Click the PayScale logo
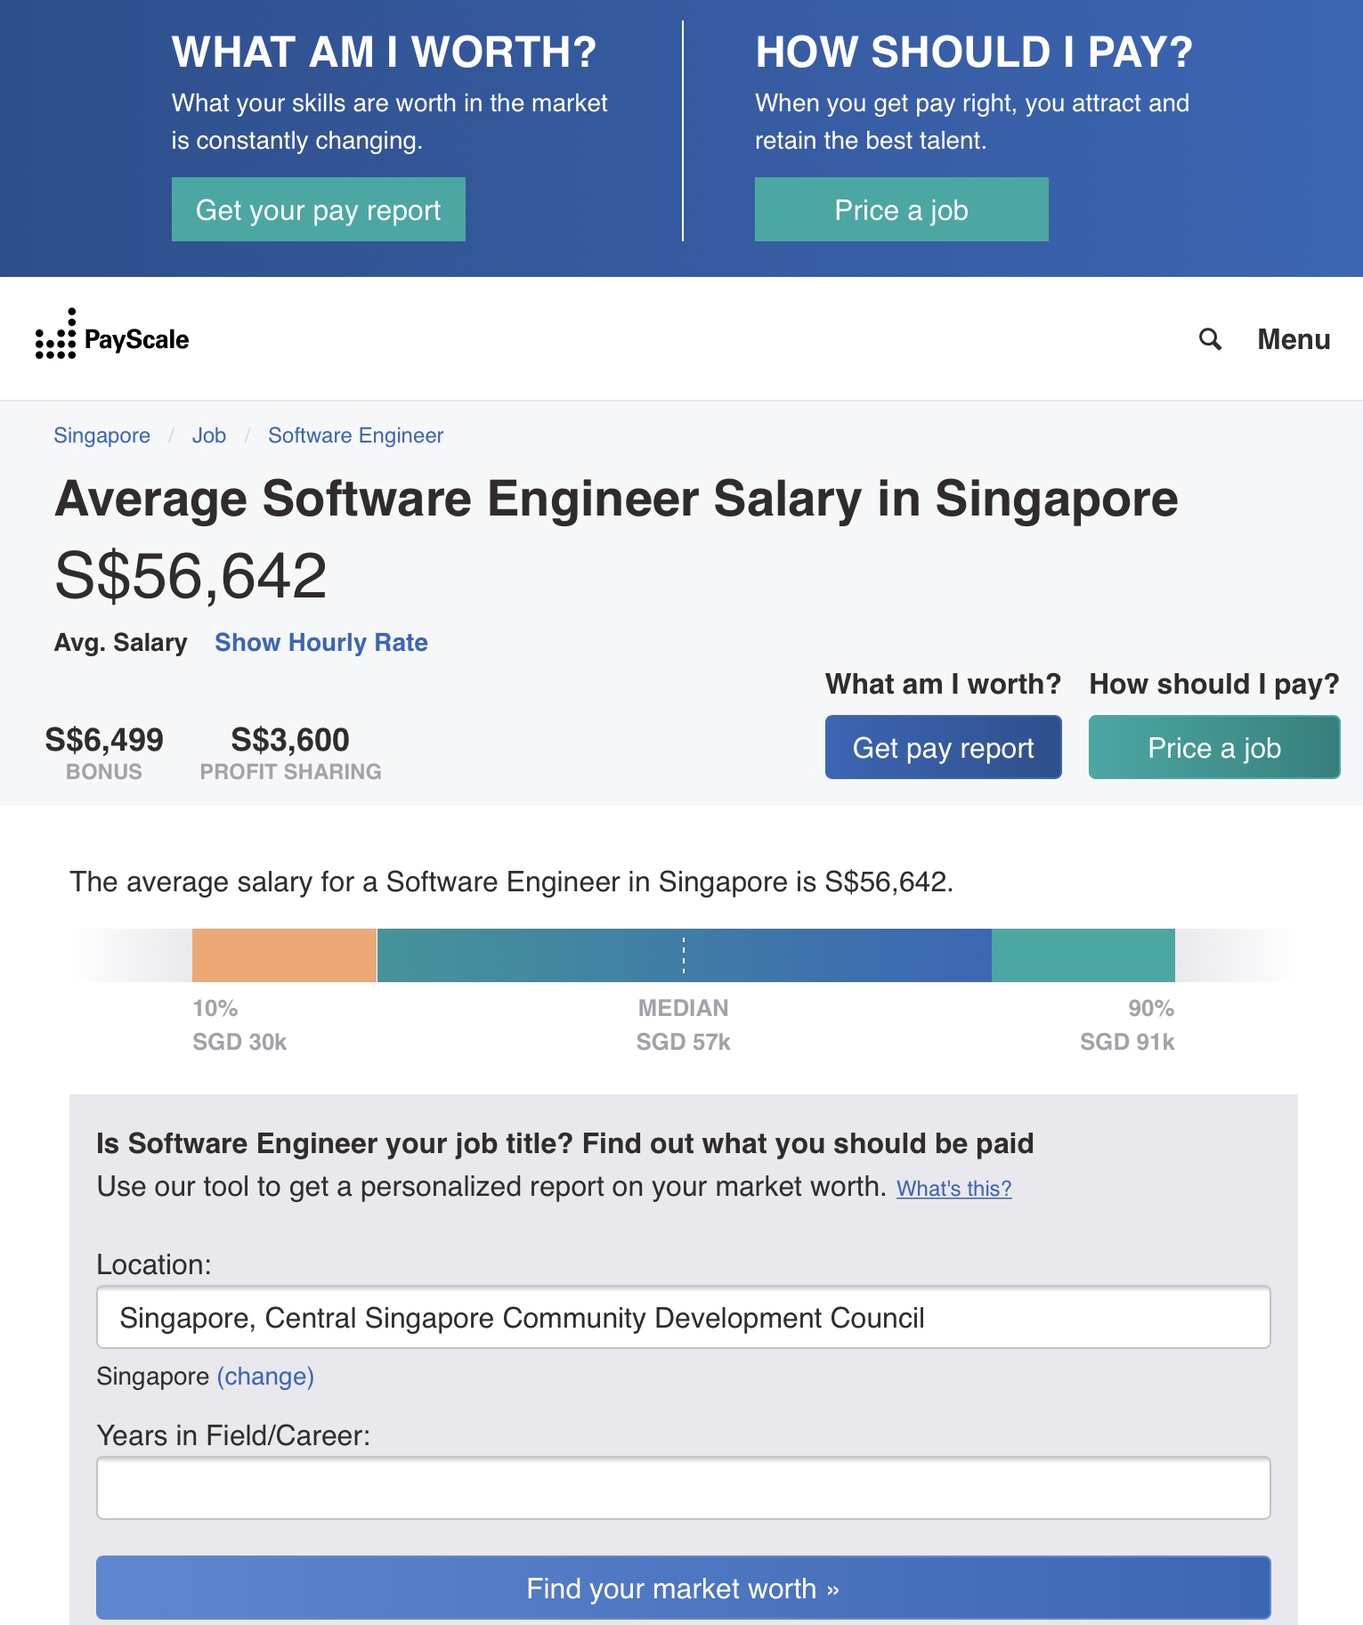The width and height of the screenshot is (1363, 1625). pyautogui.click(x=112, y=337)
